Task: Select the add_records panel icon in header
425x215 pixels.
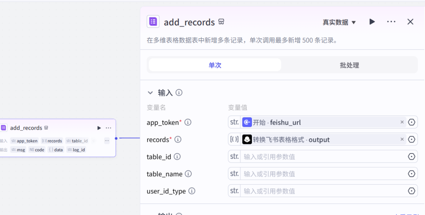Action: click(x=153, y=22)
